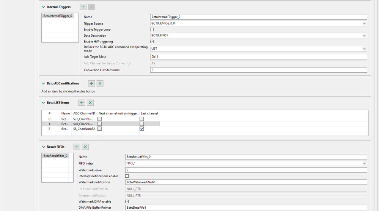Toggle Last channel checkbox for S8_ChanNum32 row

pos(142,129)
